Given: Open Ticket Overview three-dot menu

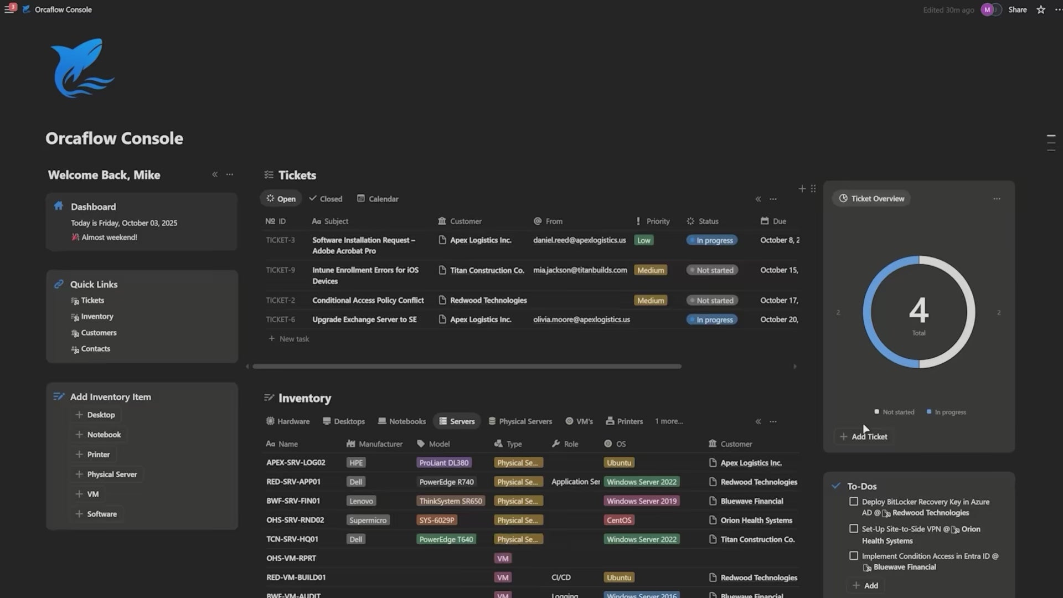Looking at the screenshot, I should click(997, 199).
